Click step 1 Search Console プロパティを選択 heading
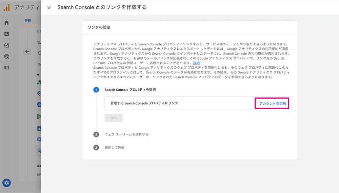 [x=130, y=90]
